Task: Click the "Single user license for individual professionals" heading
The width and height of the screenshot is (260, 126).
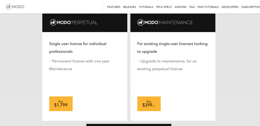Action: [x=78, y=48]
